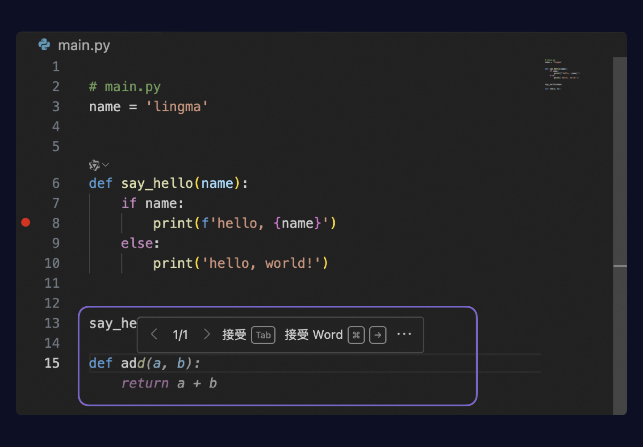Click the Python file icon beside main.py
This screenshot has width=643, height=447.
pos(44,45)
